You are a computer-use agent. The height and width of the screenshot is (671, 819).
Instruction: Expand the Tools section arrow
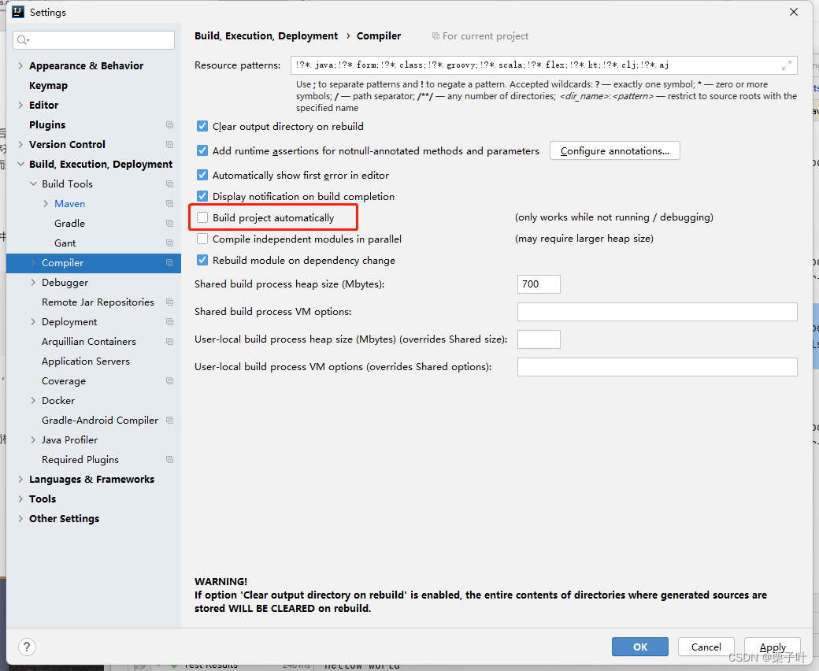pos(20,499)
